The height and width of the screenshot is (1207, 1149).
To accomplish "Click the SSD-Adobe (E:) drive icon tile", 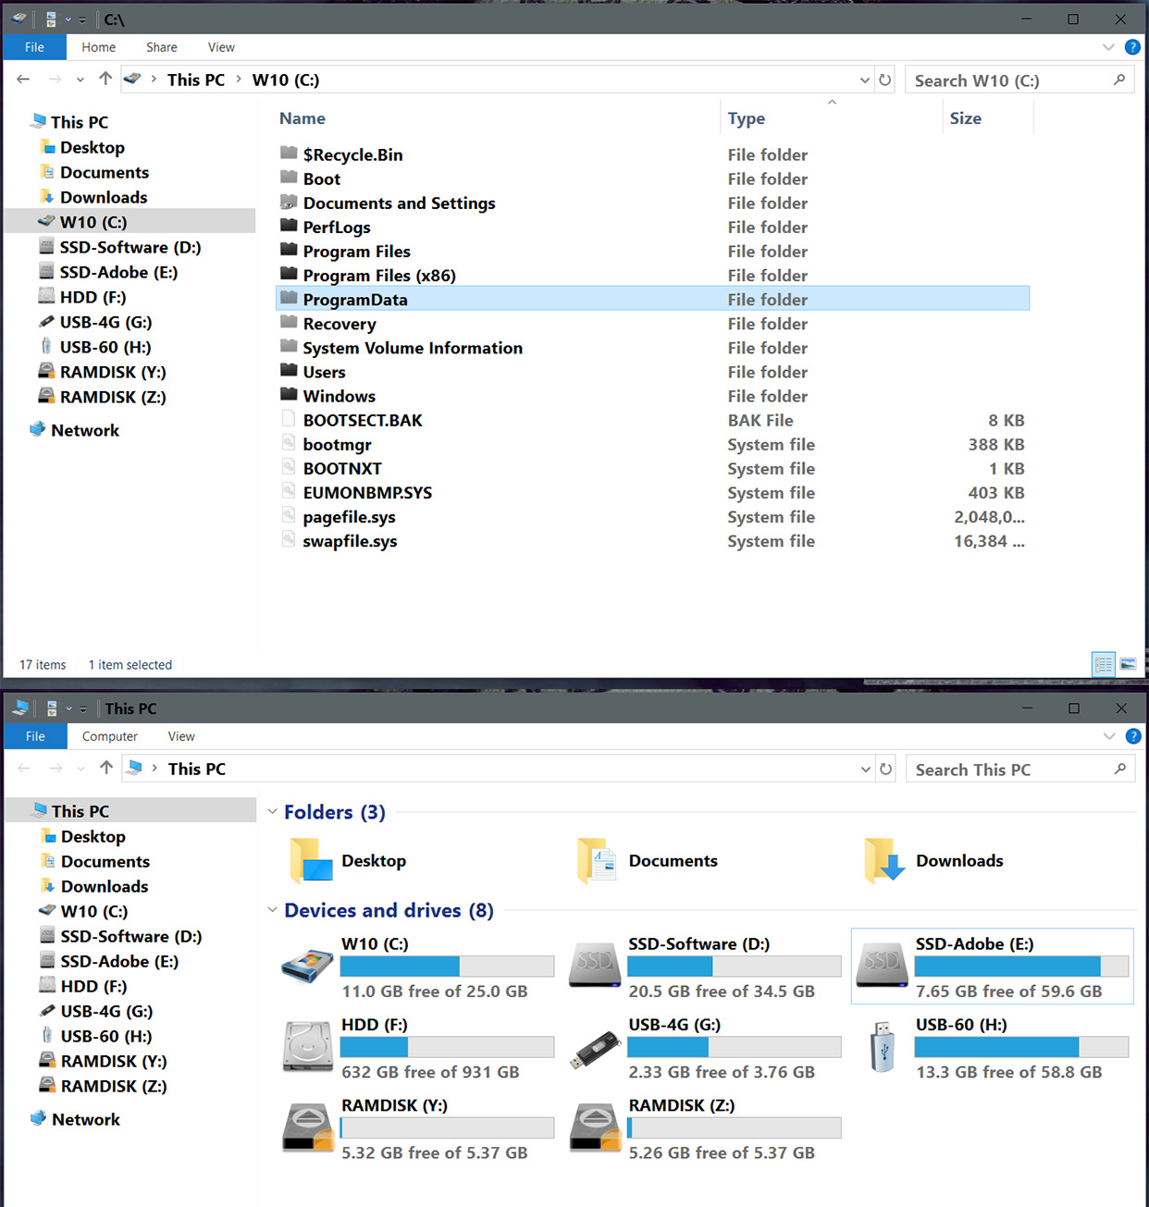I will tap(882, 967).
